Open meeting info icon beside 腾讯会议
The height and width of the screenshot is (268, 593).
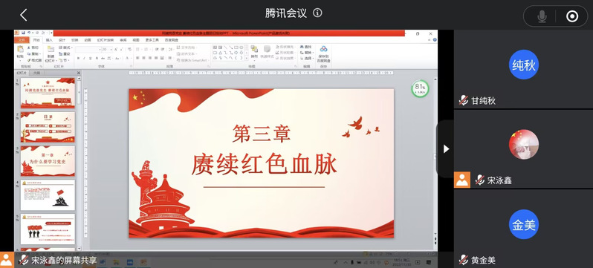[317, 13]
